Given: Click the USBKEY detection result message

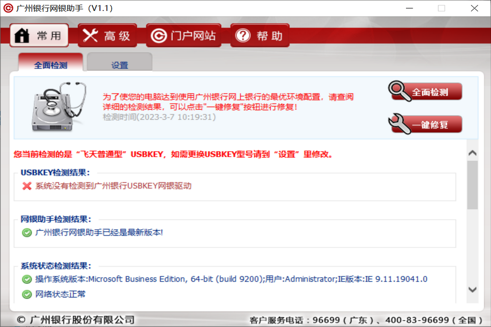Looking at the screenshot, I should (x=114, y=187).
